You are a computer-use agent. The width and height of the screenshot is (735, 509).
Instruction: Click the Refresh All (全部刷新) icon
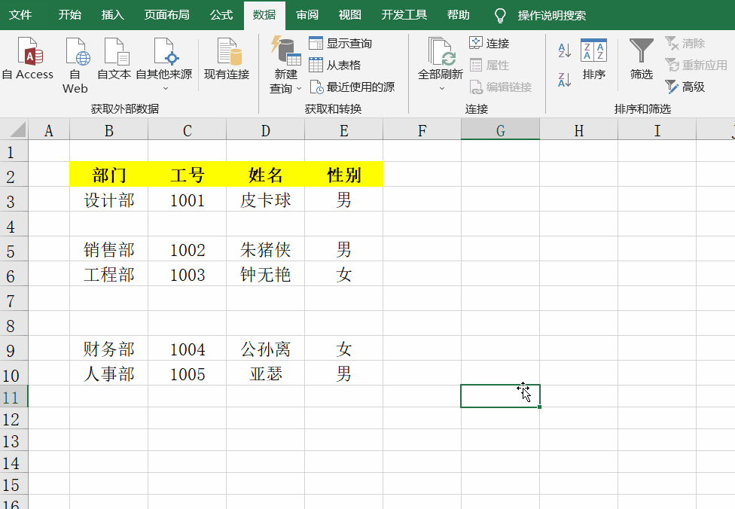441,51
